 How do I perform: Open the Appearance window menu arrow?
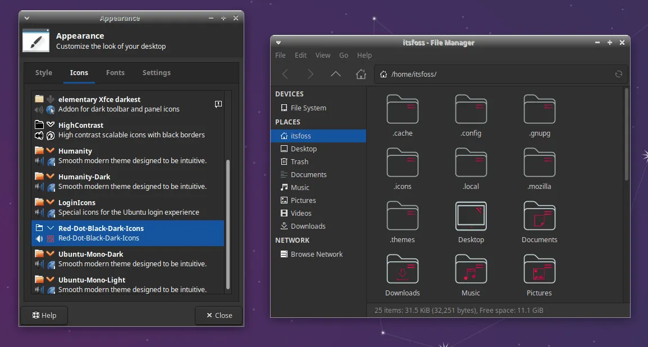27,18
